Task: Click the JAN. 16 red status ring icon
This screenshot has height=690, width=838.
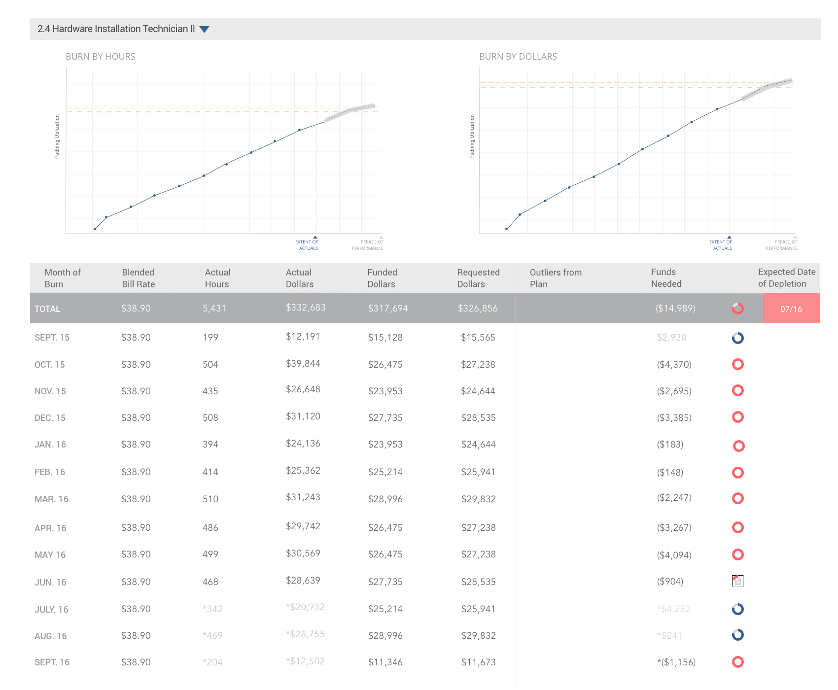Action: [738, 446]
